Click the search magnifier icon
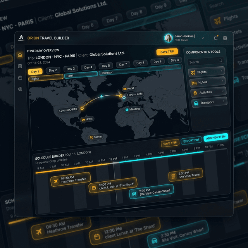This screenshot has height=248, width=248. pos(220,60)
